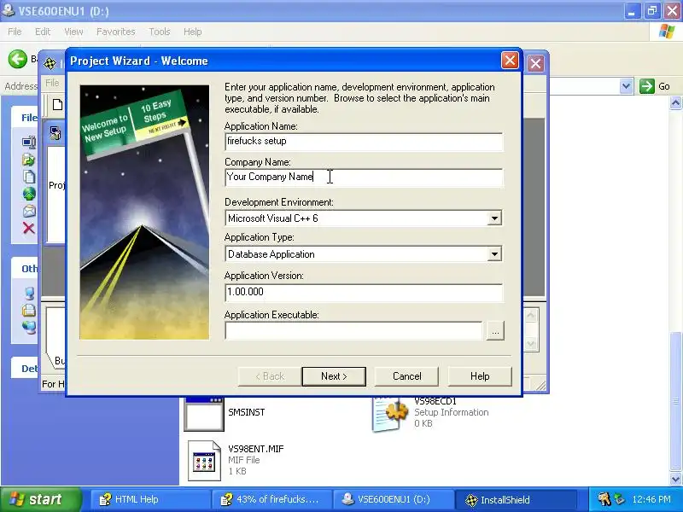Close the InstallShield window behind wizard
The image size is (683, 512).
click(x=536, y=63)
